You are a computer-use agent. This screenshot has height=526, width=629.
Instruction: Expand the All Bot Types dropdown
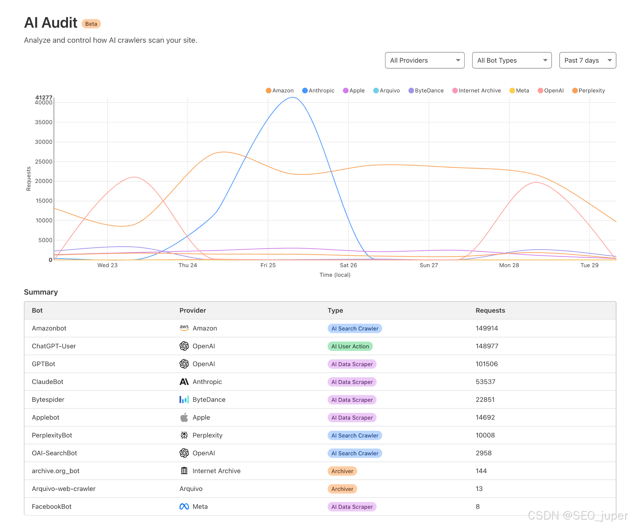tap(512, 60)
